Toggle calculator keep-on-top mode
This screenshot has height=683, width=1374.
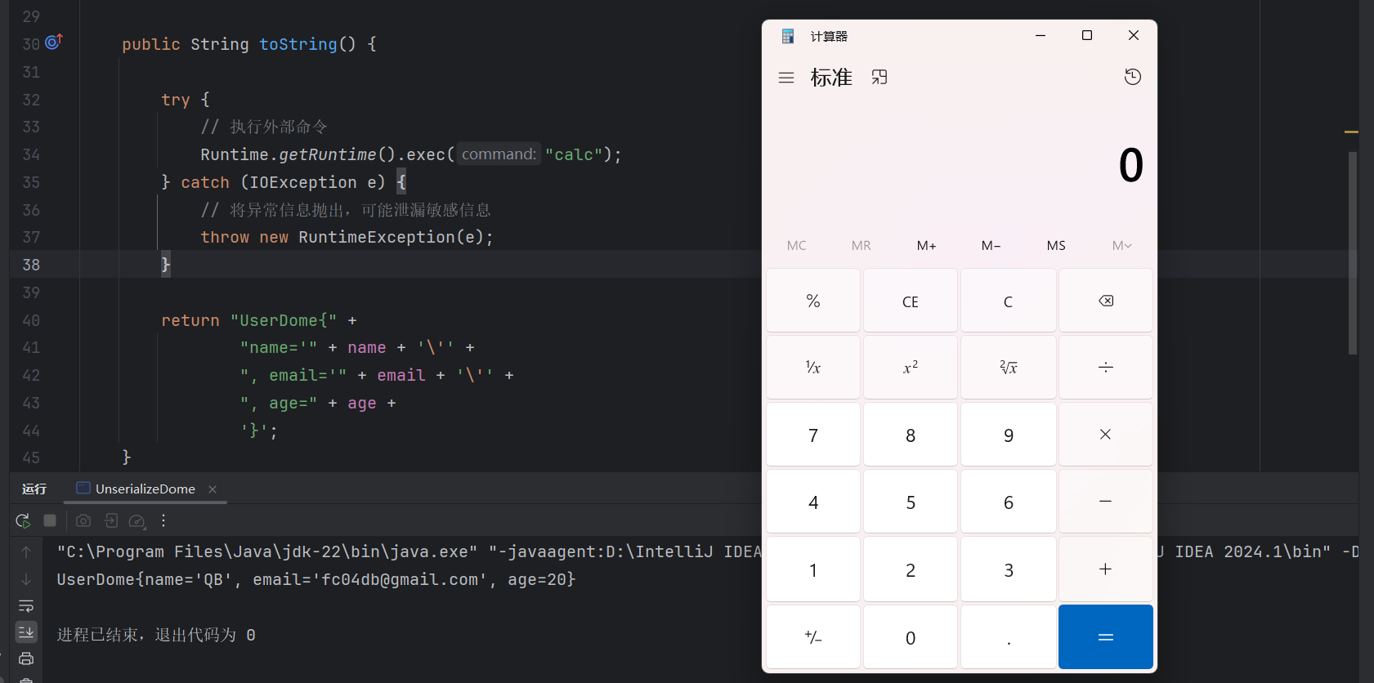pos(879,77)
